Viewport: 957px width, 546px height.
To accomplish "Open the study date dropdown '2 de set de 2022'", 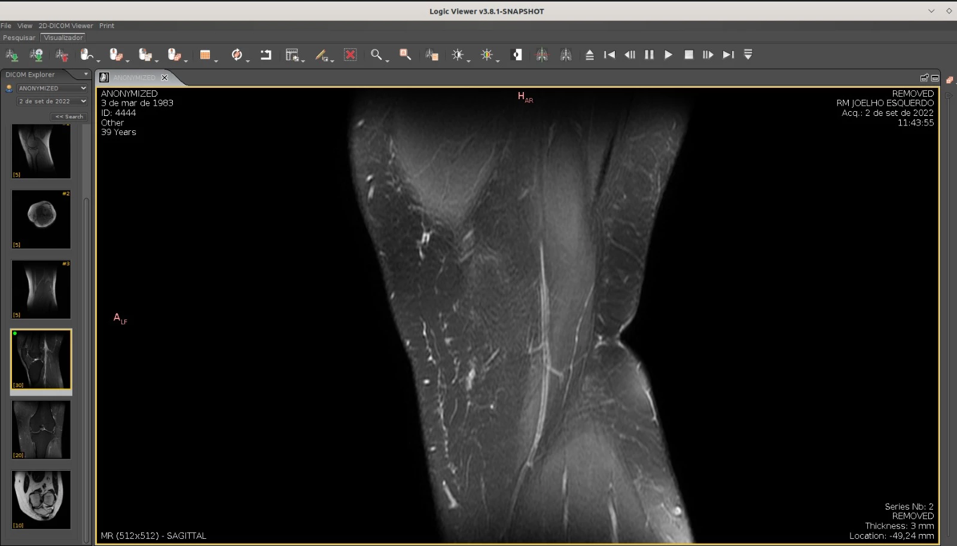I will coord(52,101).
